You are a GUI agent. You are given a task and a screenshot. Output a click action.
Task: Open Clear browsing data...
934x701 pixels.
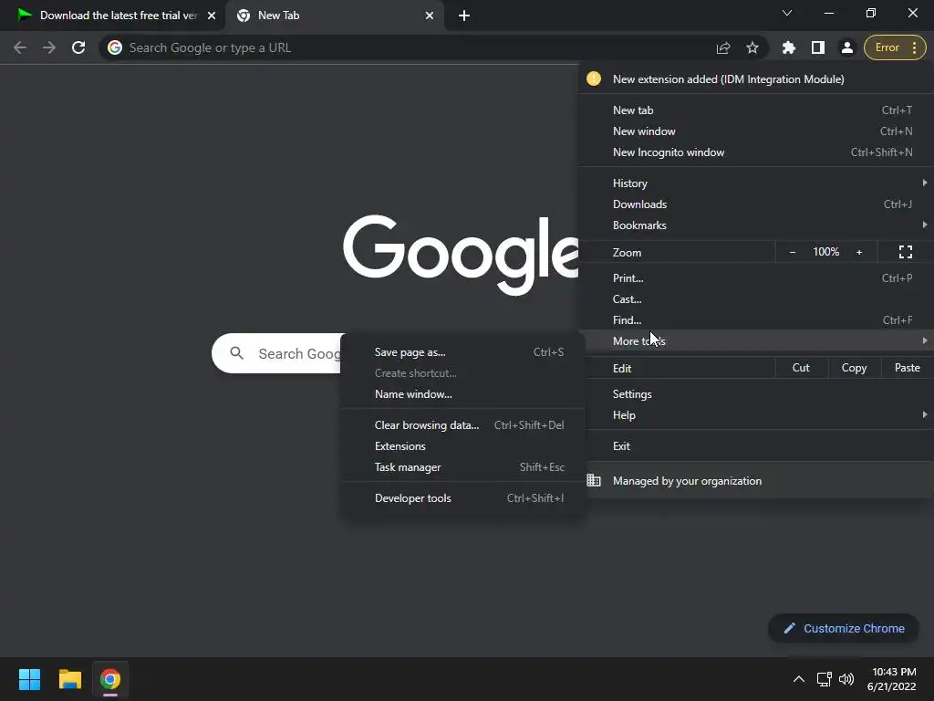point(462,425)
